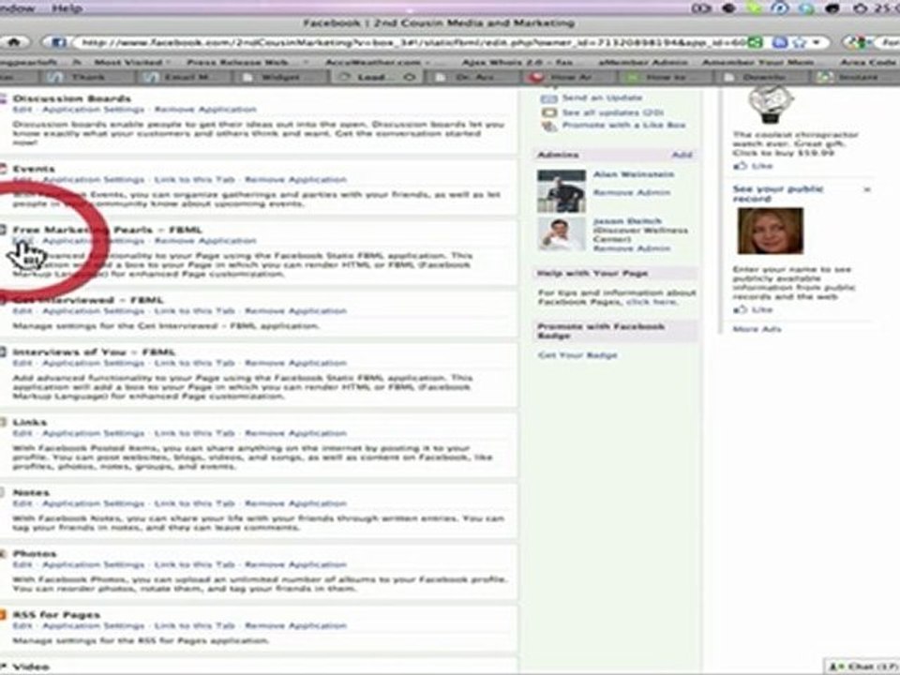Open the Ajax Whois 2.0 bookmark
The height and width of the screenshot is (675, 900).
[x=517, y=62]
